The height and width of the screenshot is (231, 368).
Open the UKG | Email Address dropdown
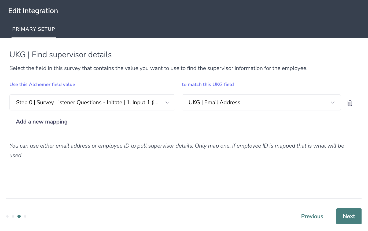point(261,102)
